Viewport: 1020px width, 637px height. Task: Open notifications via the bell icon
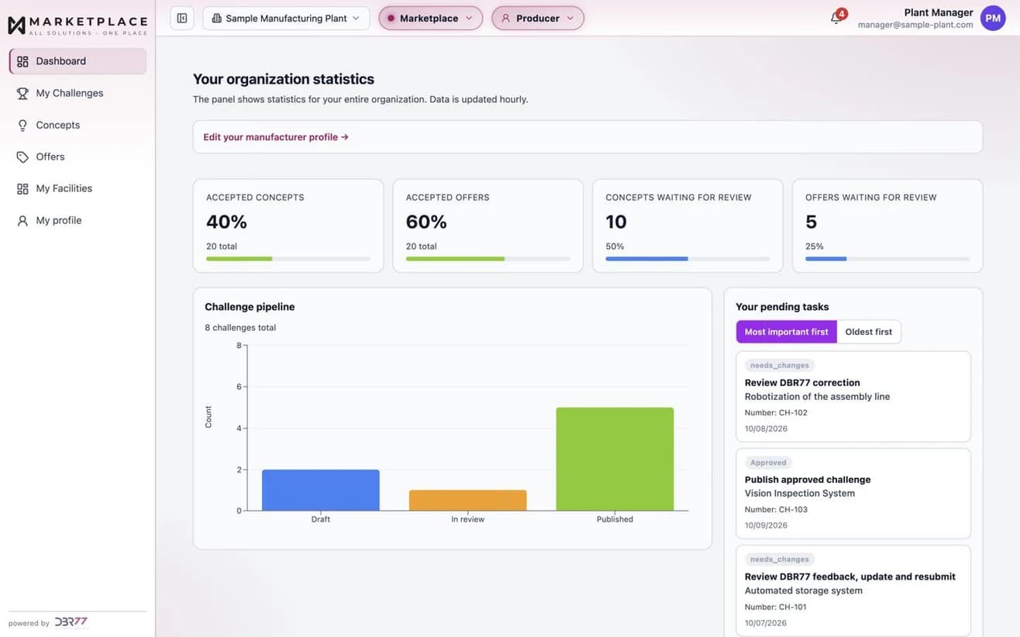(836, 19)
